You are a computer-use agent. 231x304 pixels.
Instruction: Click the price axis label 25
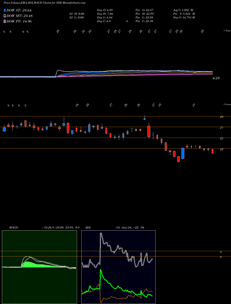coord(221,139)
